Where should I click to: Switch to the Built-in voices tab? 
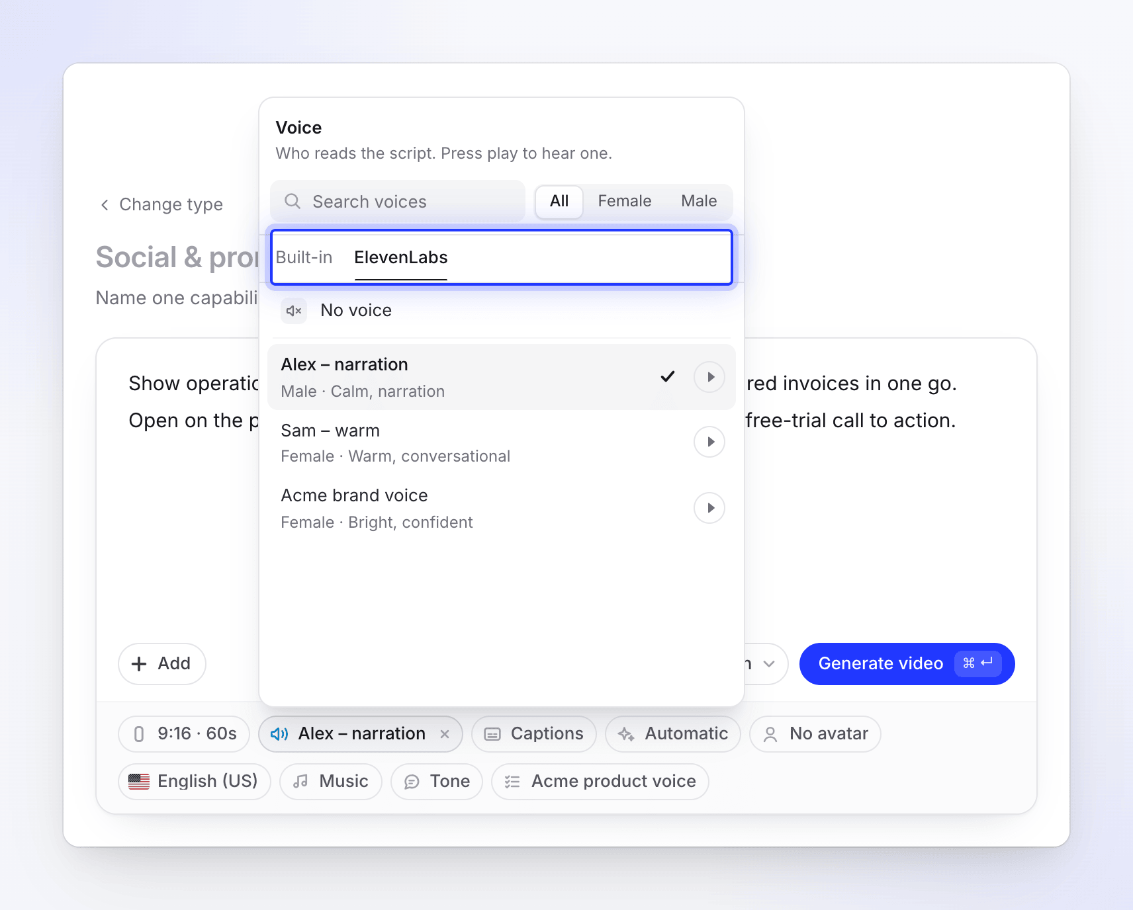tap(304, 257)
